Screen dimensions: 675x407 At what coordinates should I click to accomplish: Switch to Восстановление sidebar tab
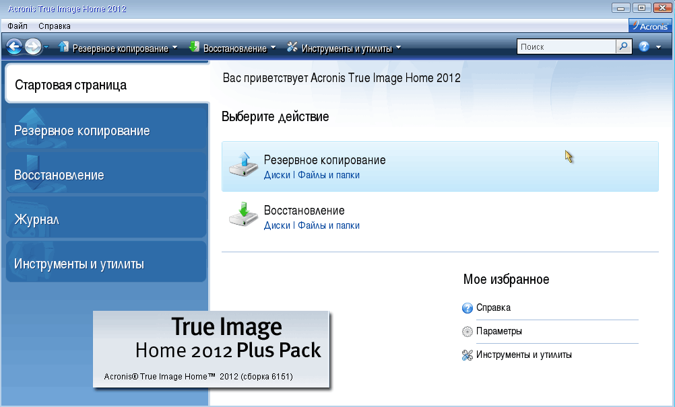(x=59, y=175)
